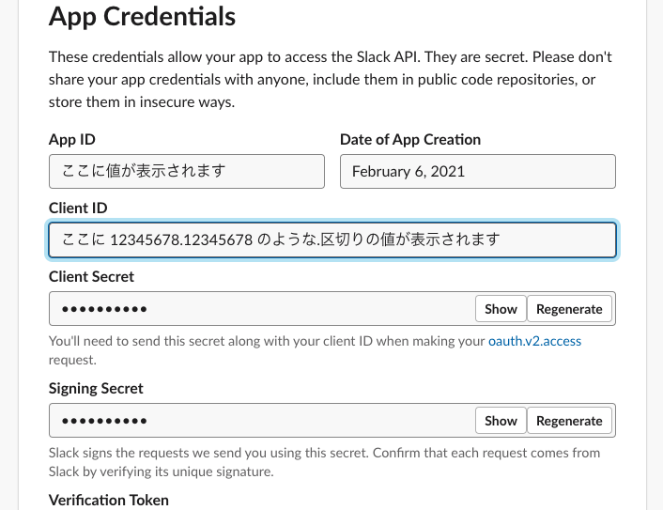Click the Signing Secret label

(x=96, y=388)
